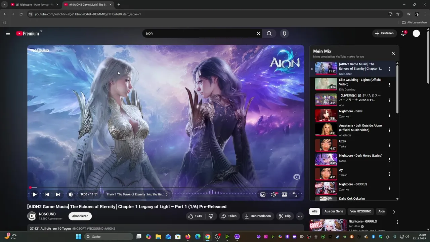This screenshot has width=430, height=242.
Task: Open options for Nightcore - Dark Horse
Action: coord(389,160)
